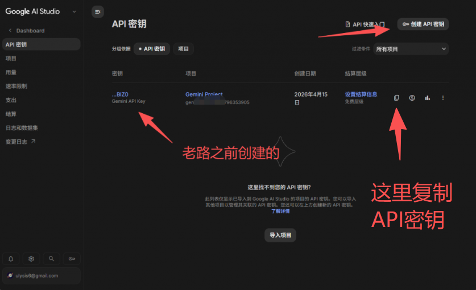
Task: Collapse the sidebar panel toggle icon
Action: [98, 12]
